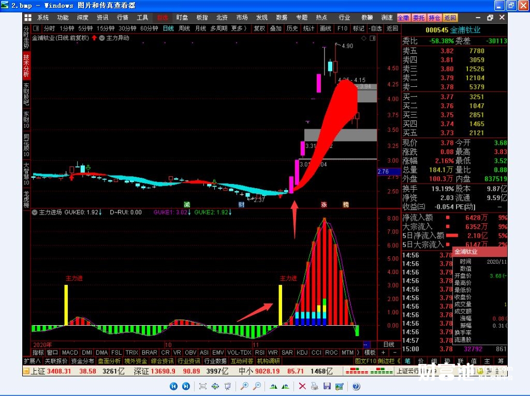The width and height of the screenshot is (530, 396).
Task: Open 资金分布 bottom tab
Action: point(82,361)
